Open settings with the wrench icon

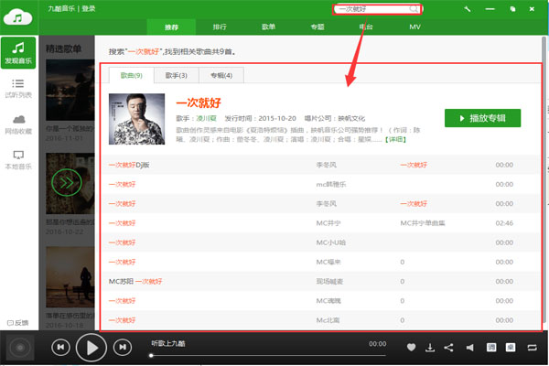(x=468, y=8)
